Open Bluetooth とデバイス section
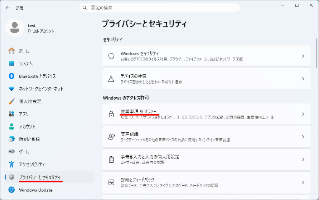 pyautogui.click(x=49, y=76)
